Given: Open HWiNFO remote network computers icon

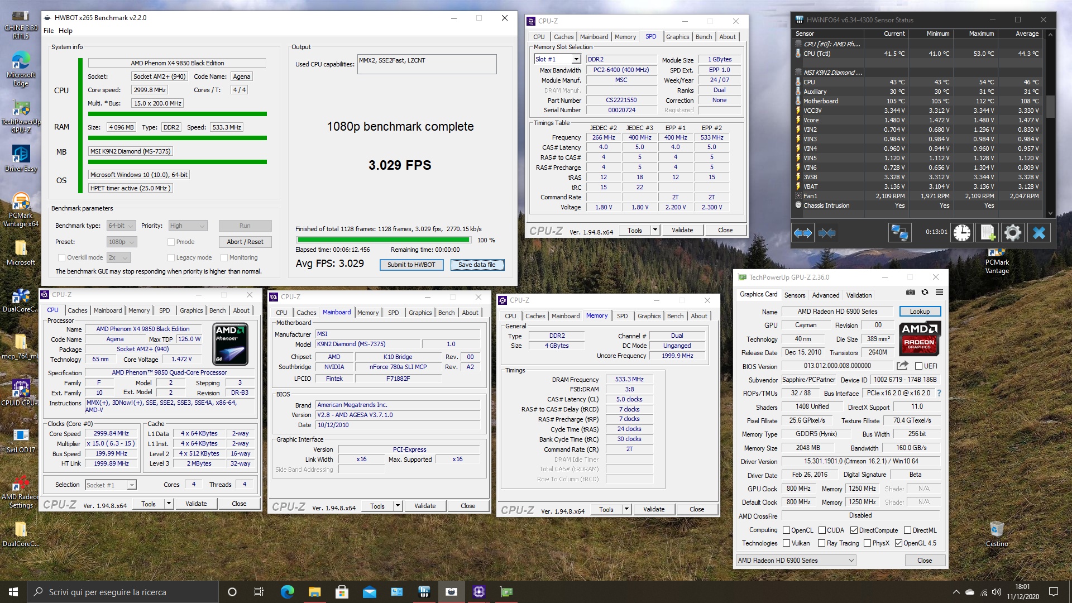Looking at the screenshot, I should (x=899, y=233).
